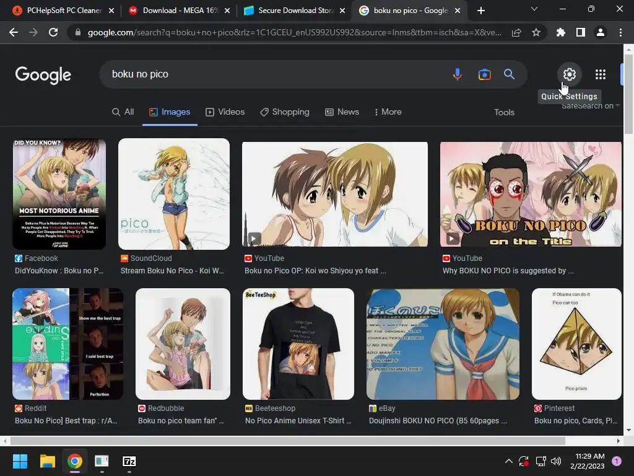Bookmark this page with the star icon

tap(536, 32)
